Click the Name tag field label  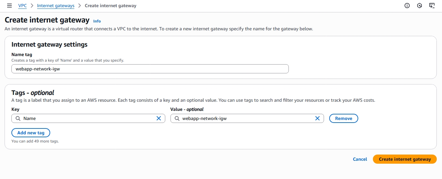22,54
